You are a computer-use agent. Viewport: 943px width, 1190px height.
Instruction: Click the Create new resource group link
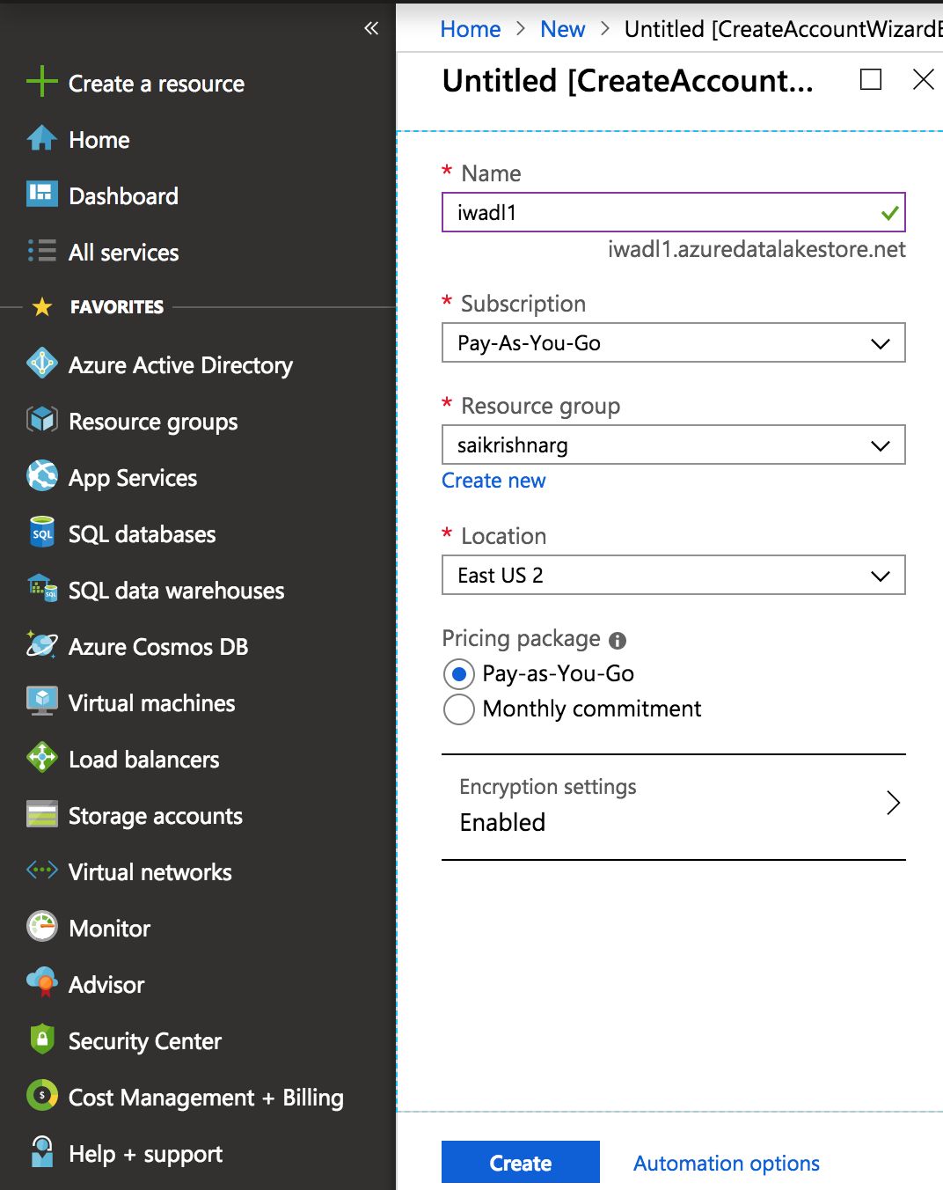[493, 481]
